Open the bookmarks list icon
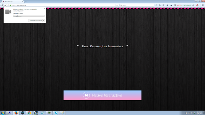This screenshot has height=115, width=205. tap(160, 5)
